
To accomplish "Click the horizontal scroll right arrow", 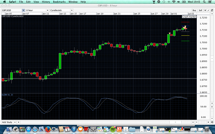I will [x=193, y=122].
